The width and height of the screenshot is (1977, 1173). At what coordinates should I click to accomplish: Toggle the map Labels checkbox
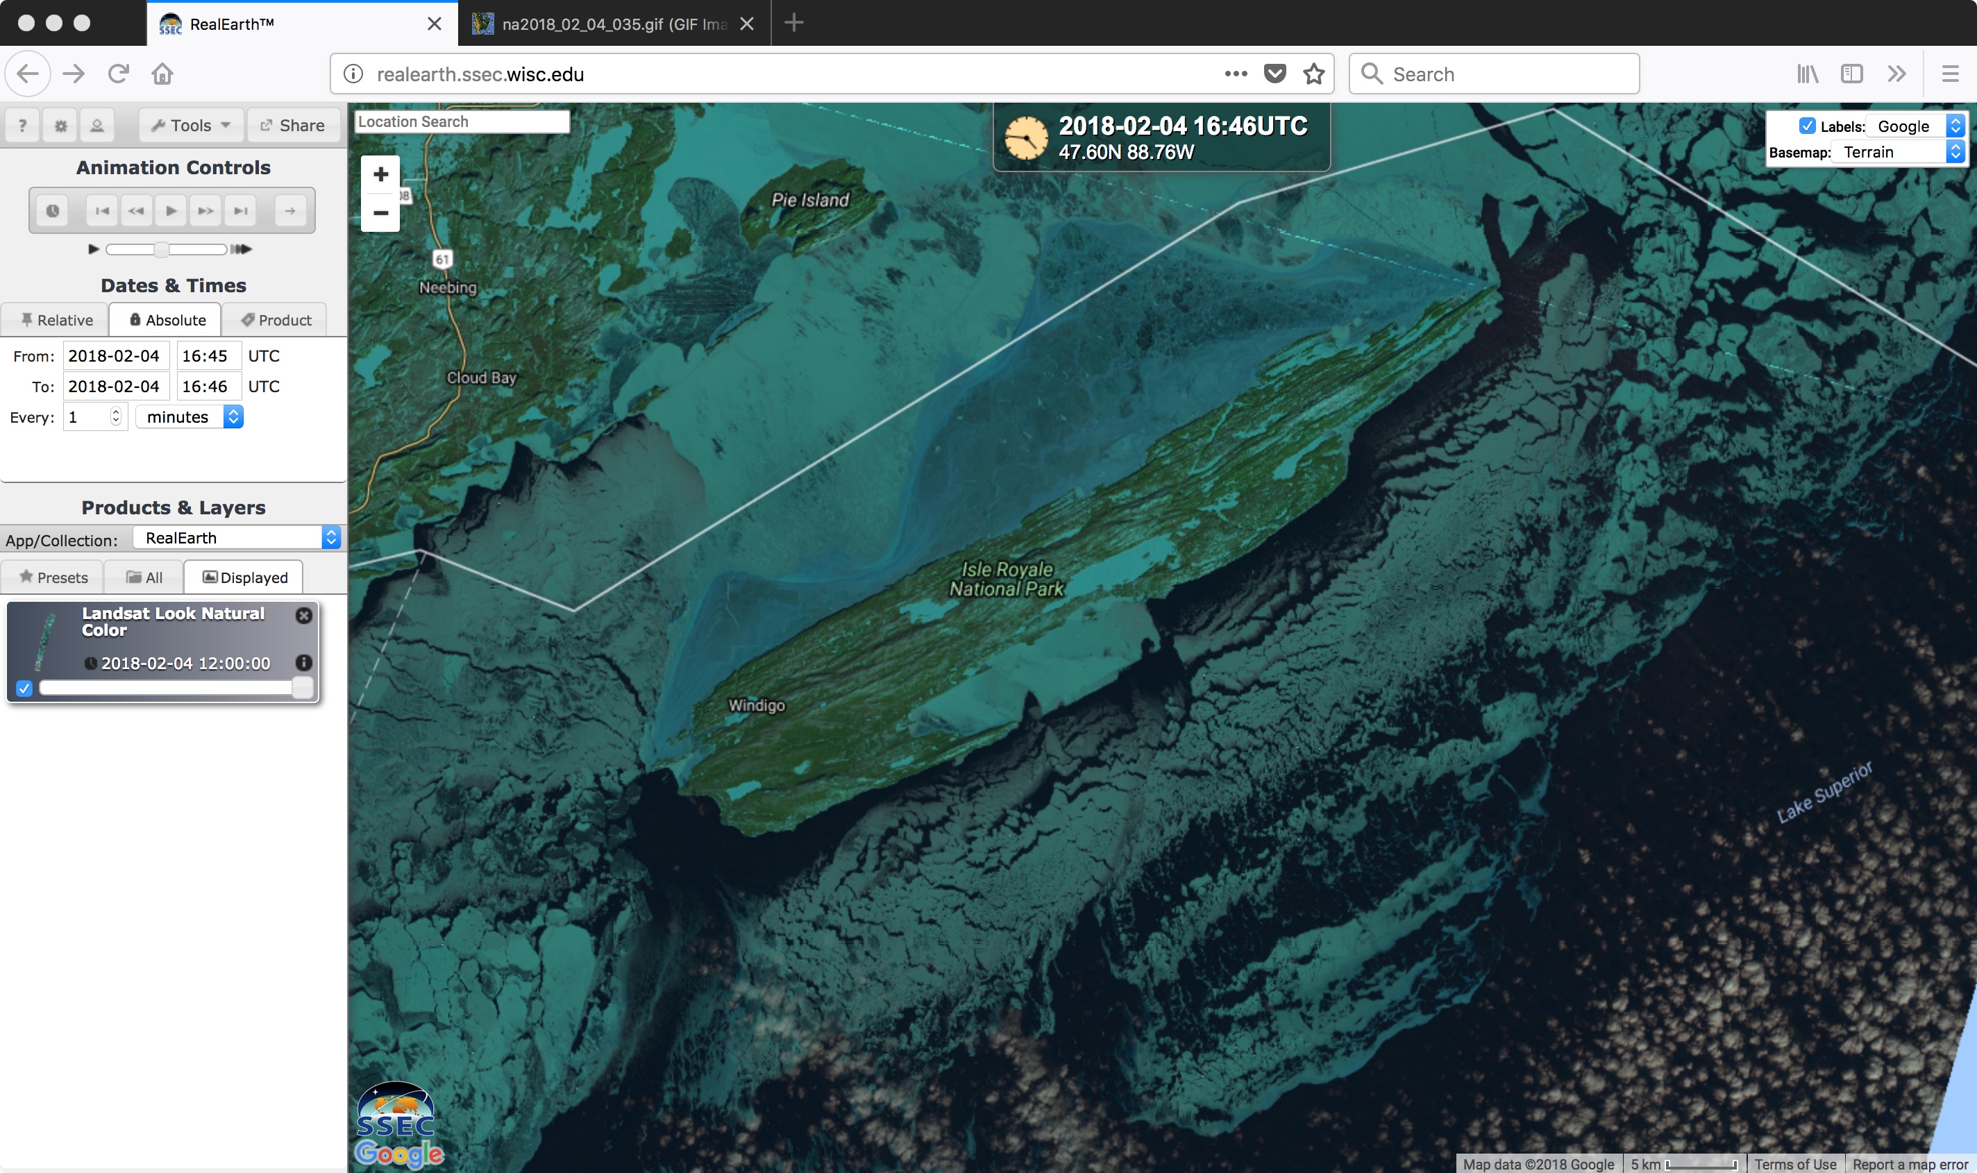tap(1807, 126)
